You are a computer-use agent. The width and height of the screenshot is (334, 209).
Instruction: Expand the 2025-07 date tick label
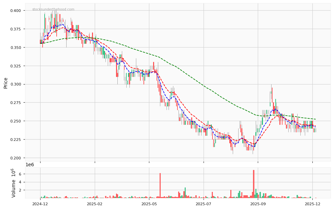pos(203,203)
